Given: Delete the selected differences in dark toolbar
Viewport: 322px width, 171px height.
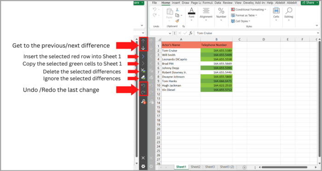Looking at the screenshot, I should click(143, 70).
